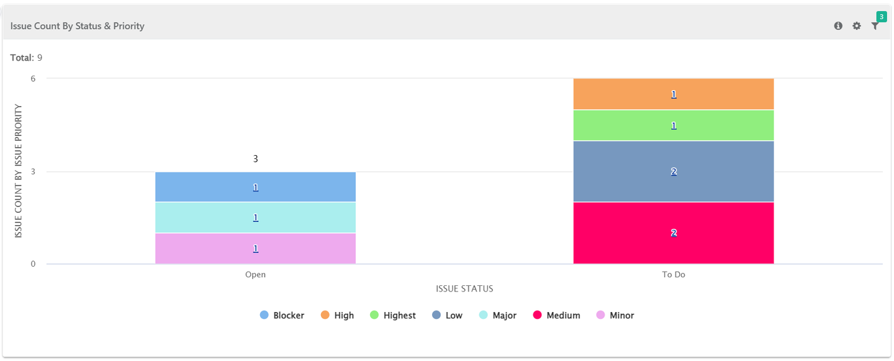Click the filter funnel icon
The width and height of the screenshot is (894, 361).
pos(875,27)
